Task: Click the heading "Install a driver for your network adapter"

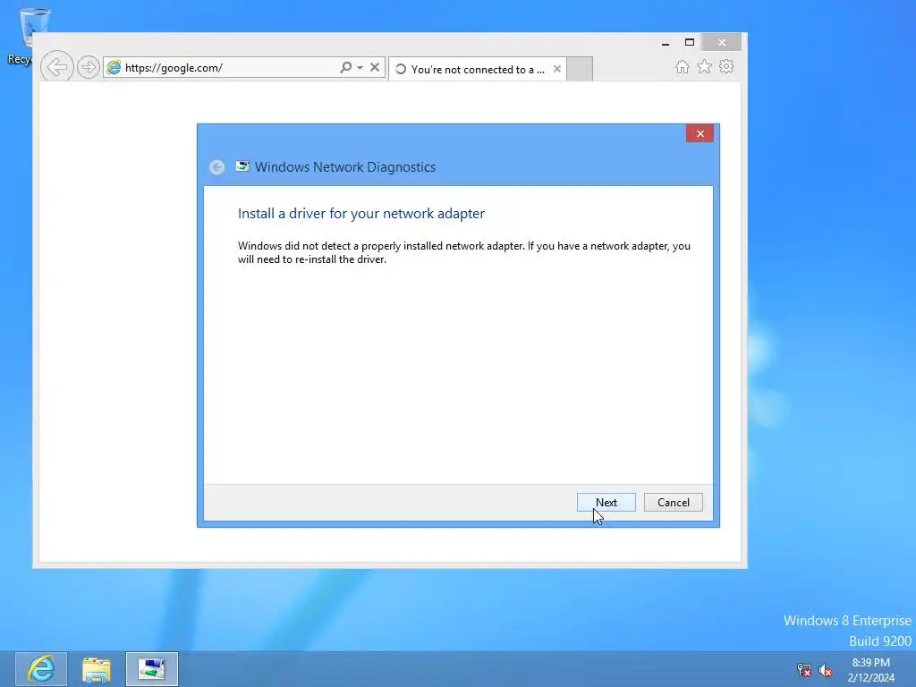Action: [x=361, y=213]
